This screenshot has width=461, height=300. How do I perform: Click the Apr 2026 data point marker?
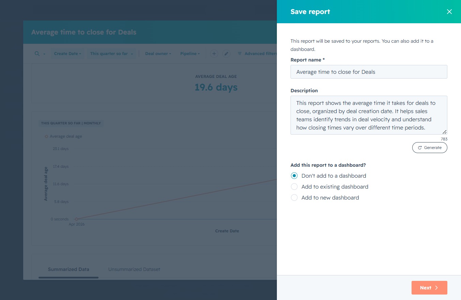[76, 219]
